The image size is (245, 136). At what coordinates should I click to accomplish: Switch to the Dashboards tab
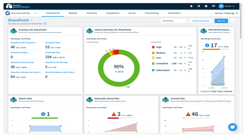click(x=53, y=13)
